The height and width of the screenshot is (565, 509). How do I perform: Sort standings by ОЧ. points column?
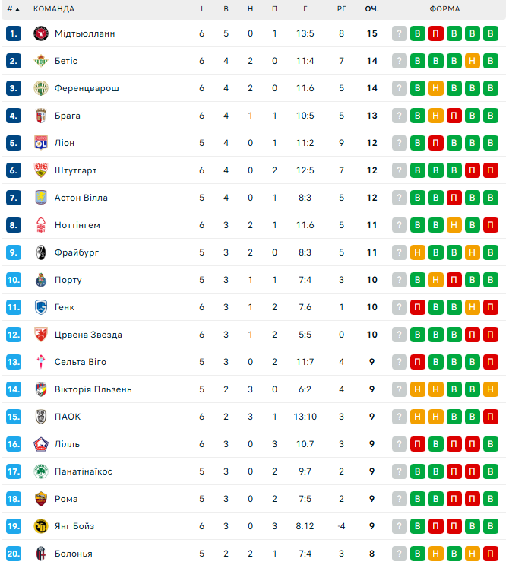click(x=371, y=9)
